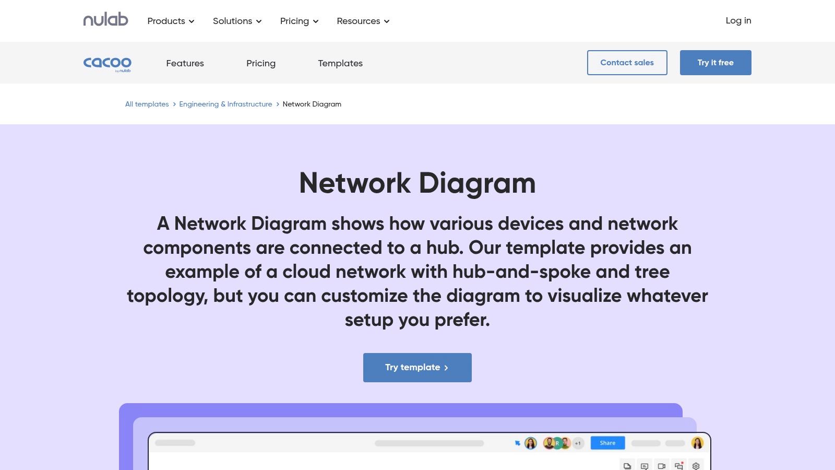
Task: Expand the Solutions dropdown menu
Action: [x=237, y=21]
